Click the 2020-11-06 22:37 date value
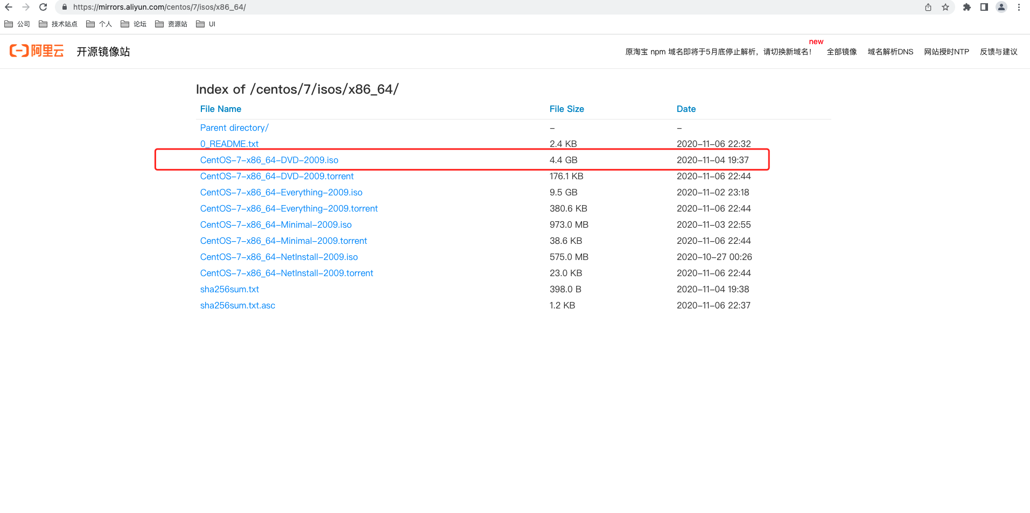Image resolution: width=1030 pixels, height=513 pixels. click(713, 305)
